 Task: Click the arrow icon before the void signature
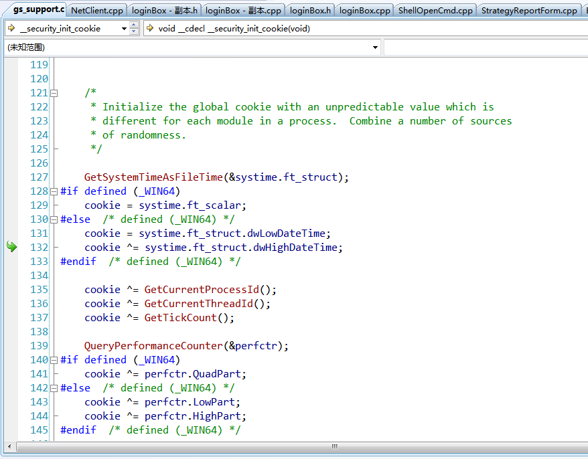coord(150,28)
